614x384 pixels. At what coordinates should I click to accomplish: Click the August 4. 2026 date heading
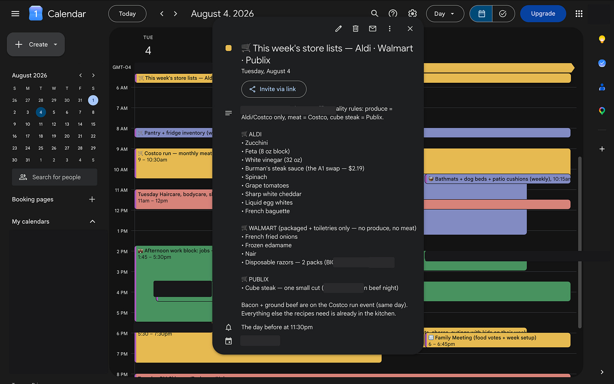click(x=222, y=14)
